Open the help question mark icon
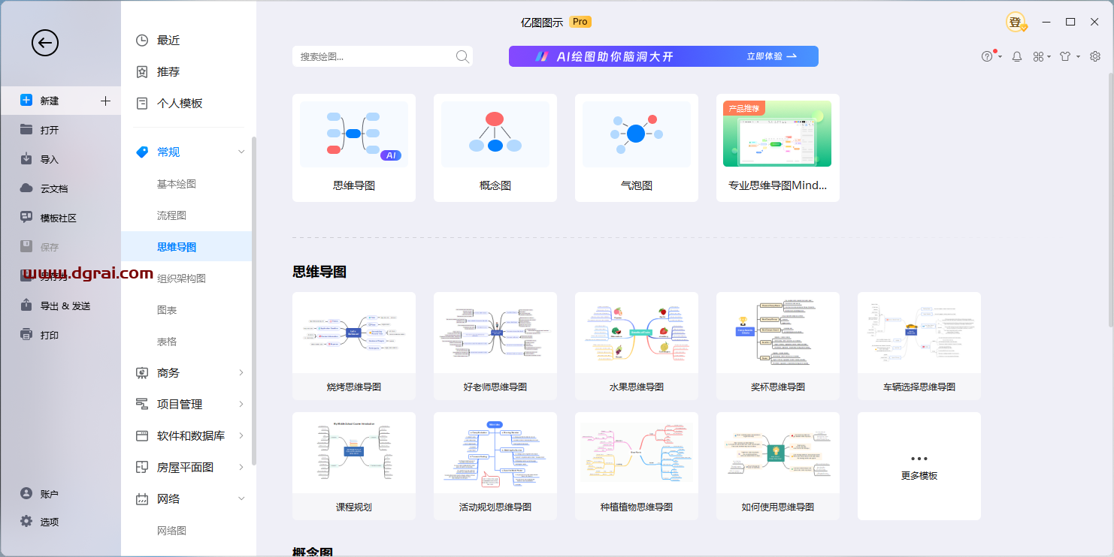Image resolution: width=1114 pixels, height=557 pixels. coord(988,56)
